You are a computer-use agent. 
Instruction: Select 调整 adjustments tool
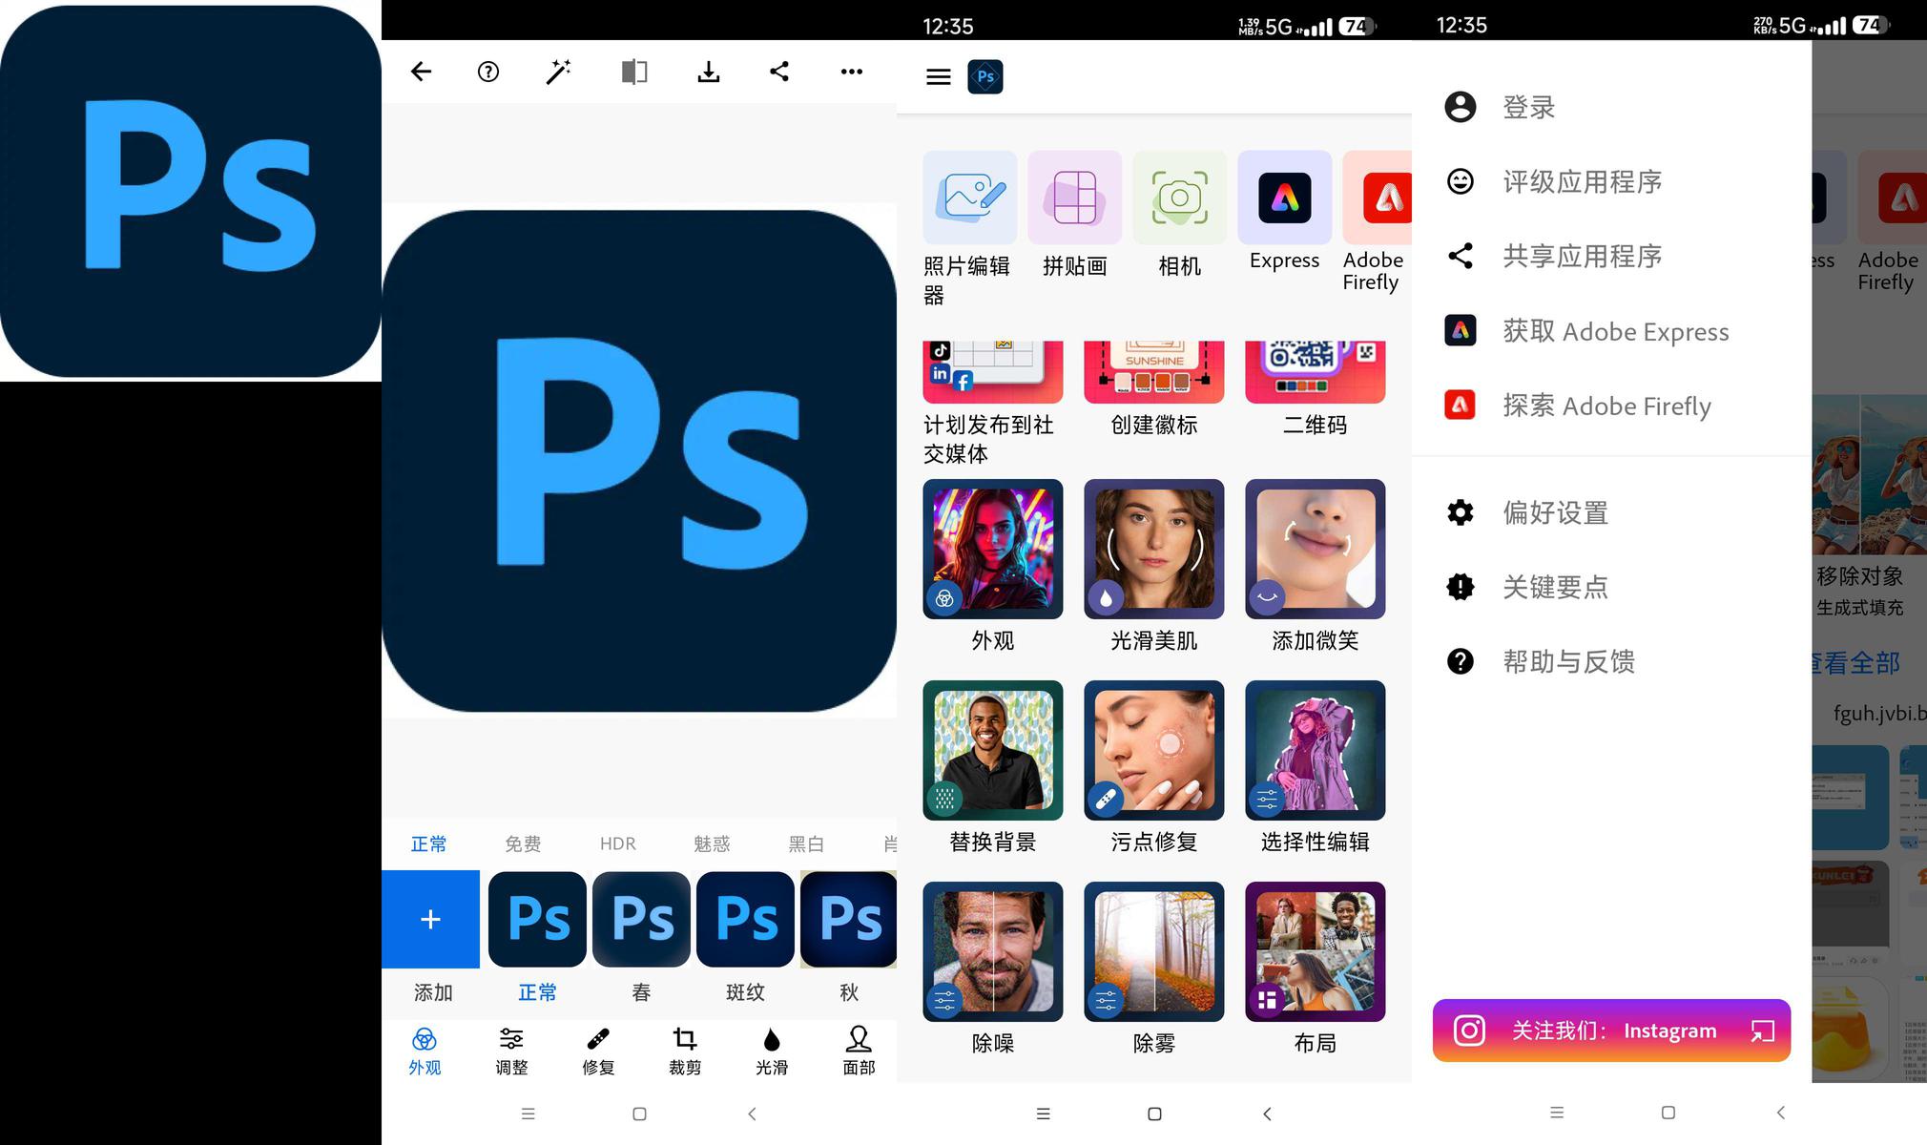[511, 1051]
